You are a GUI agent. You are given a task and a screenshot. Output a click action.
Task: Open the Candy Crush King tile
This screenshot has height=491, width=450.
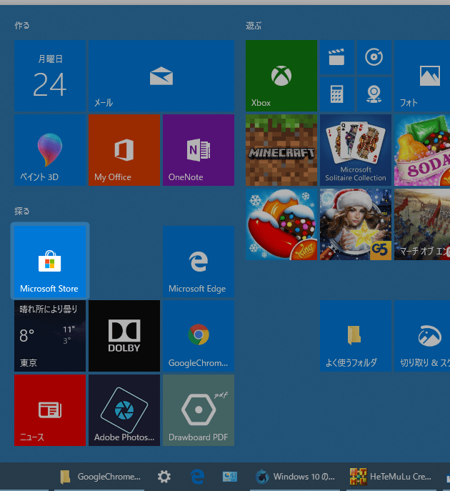click(x=281, y=224)
